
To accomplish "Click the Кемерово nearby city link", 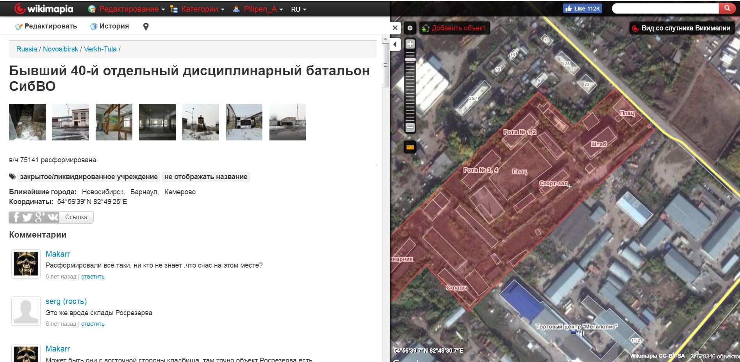I will coord(180,192).
